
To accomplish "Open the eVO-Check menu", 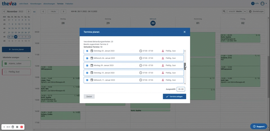I will click(x=23, y=4).
